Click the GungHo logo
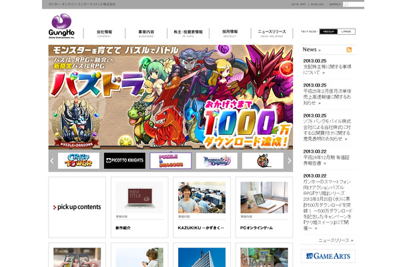The image size is (407, 267). coord(61,26)
